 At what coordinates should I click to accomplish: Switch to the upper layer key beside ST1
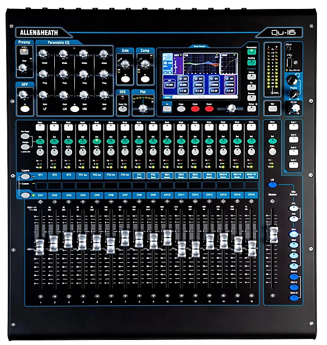(x=25, y=176)
